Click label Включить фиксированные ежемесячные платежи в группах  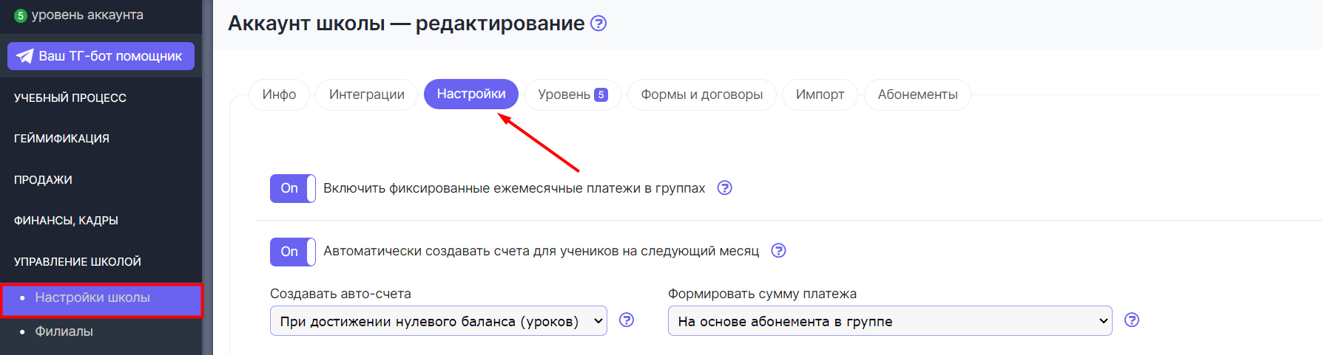point(514,188)
